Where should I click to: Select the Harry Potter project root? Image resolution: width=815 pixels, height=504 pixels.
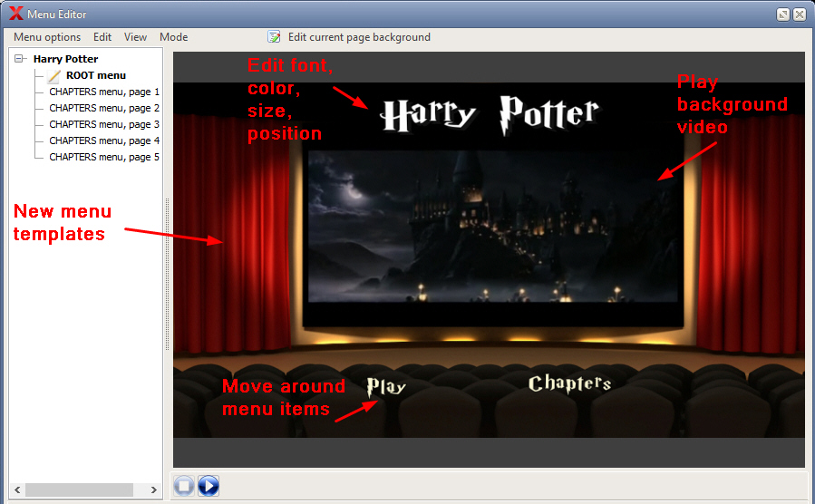[x=65, y=59]
